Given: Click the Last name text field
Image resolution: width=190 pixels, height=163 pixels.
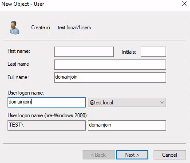Looking at the screenshot, I should click(x=110, y=64).
